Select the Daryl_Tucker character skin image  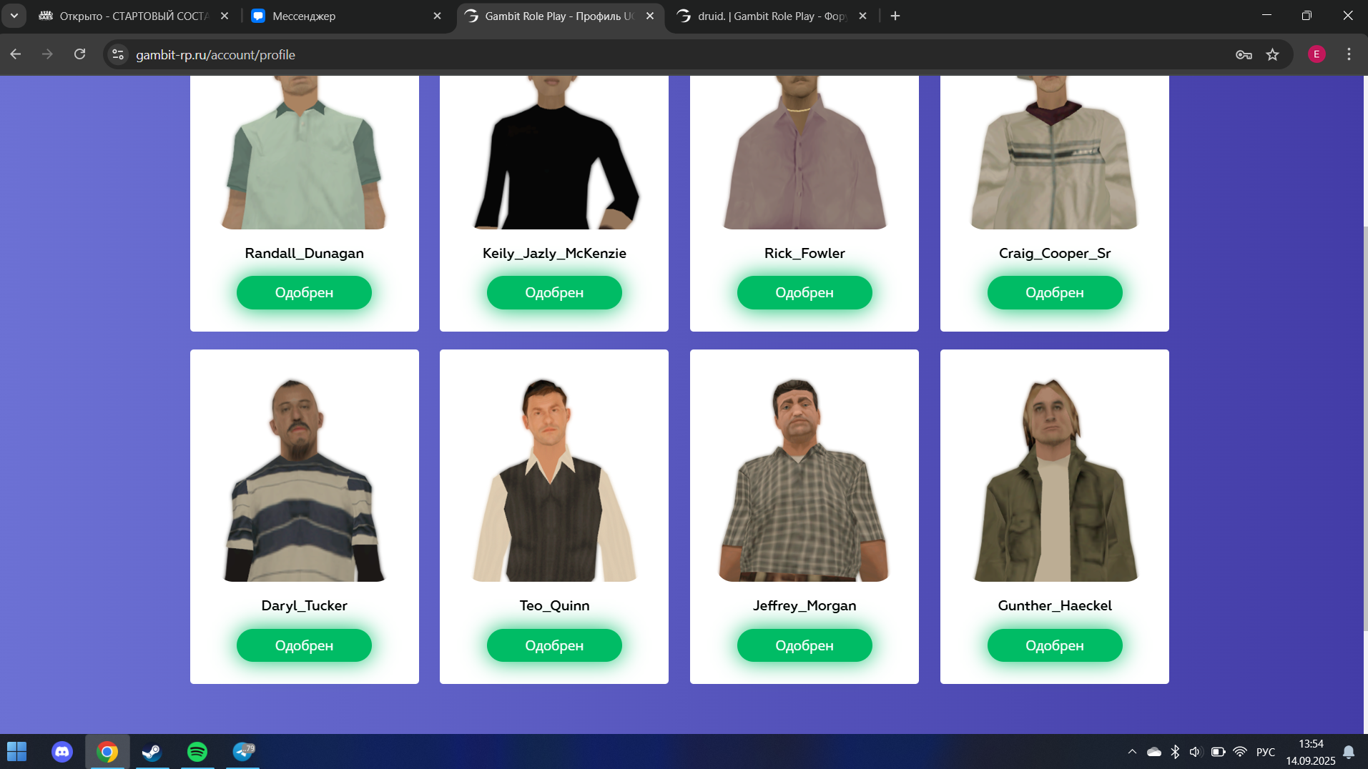304,480
